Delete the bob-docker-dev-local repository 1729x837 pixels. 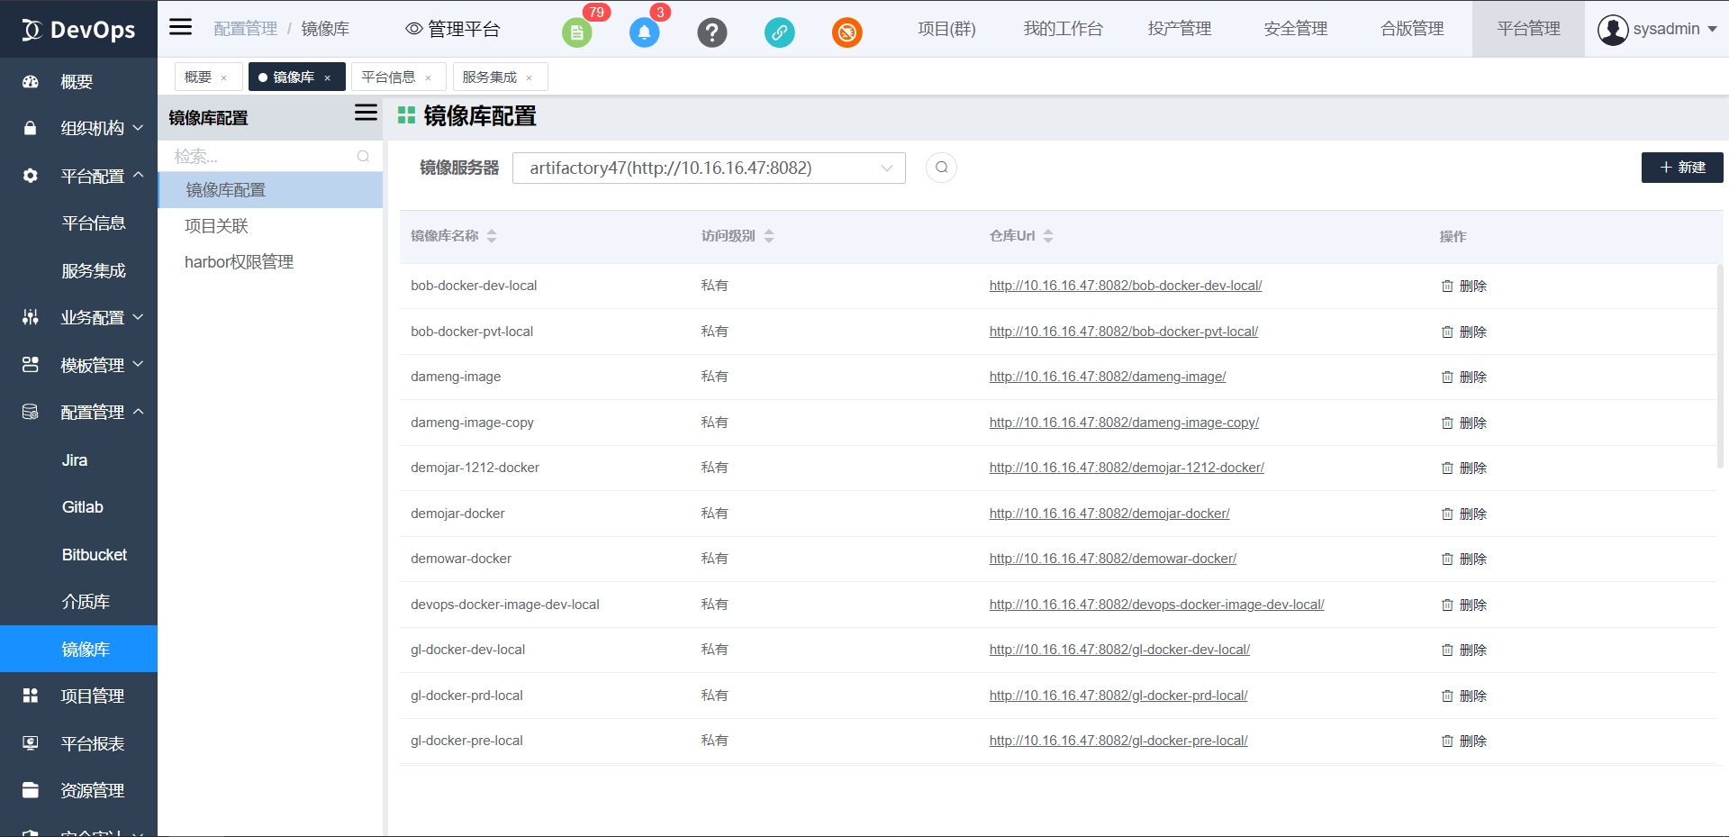click(1463, 287)
